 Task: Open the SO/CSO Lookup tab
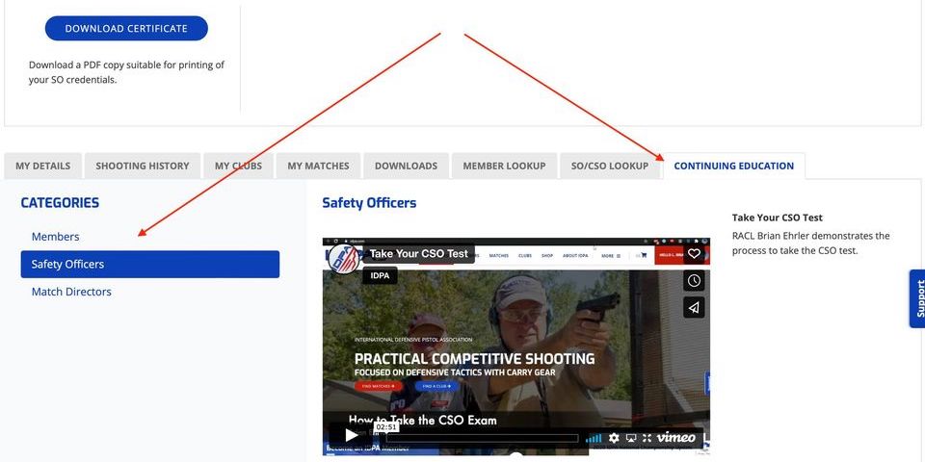610,166
